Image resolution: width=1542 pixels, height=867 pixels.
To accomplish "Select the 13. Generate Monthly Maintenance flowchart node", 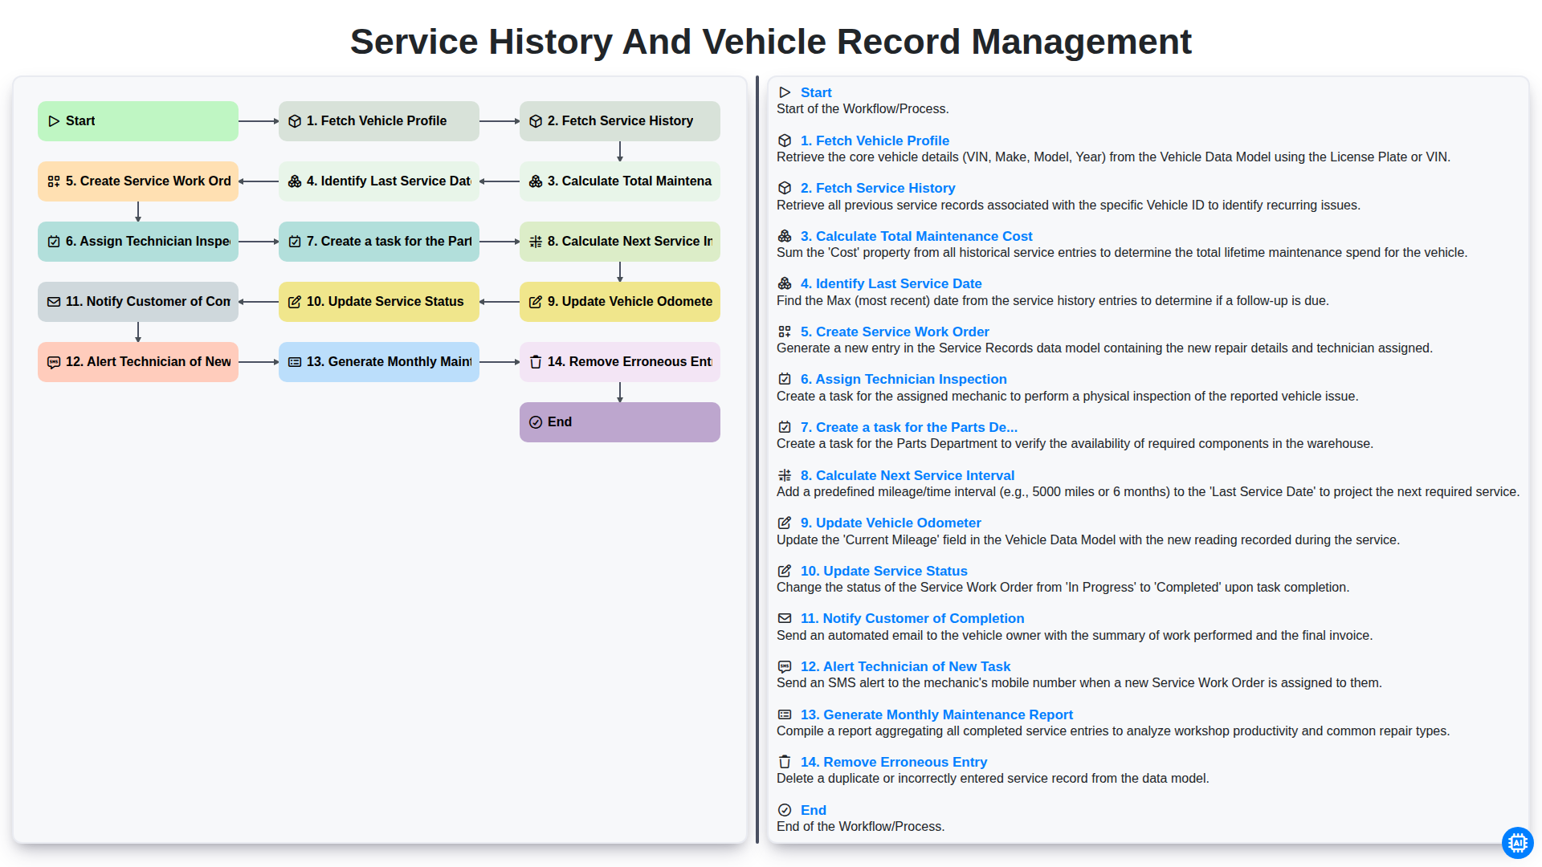I will 379,362.
